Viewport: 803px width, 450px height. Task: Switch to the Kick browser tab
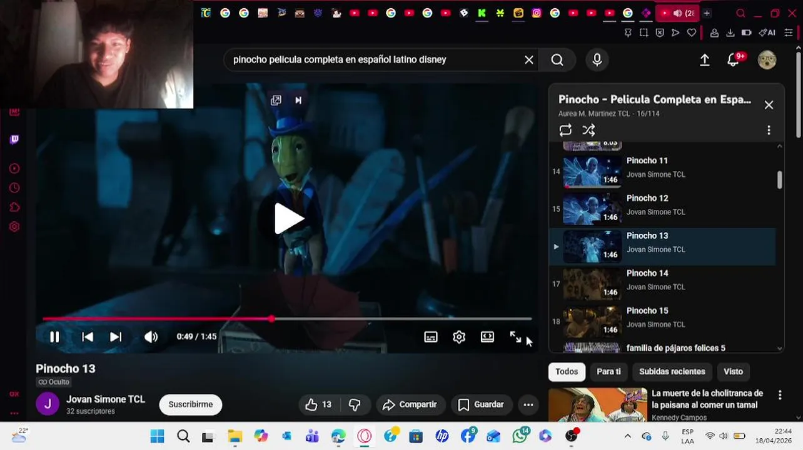coord(482,13)
